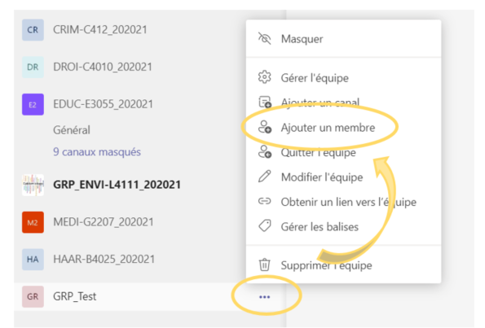Click the tag icon for Gérer les balises
The height and width of the screenshot is (328, 485).
point(264,226)
